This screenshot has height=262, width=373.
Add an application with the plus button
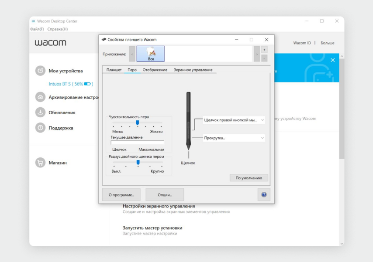coord(264,50)
